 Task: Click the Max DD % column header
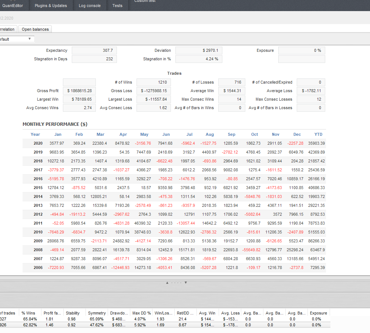click(142, 313)
